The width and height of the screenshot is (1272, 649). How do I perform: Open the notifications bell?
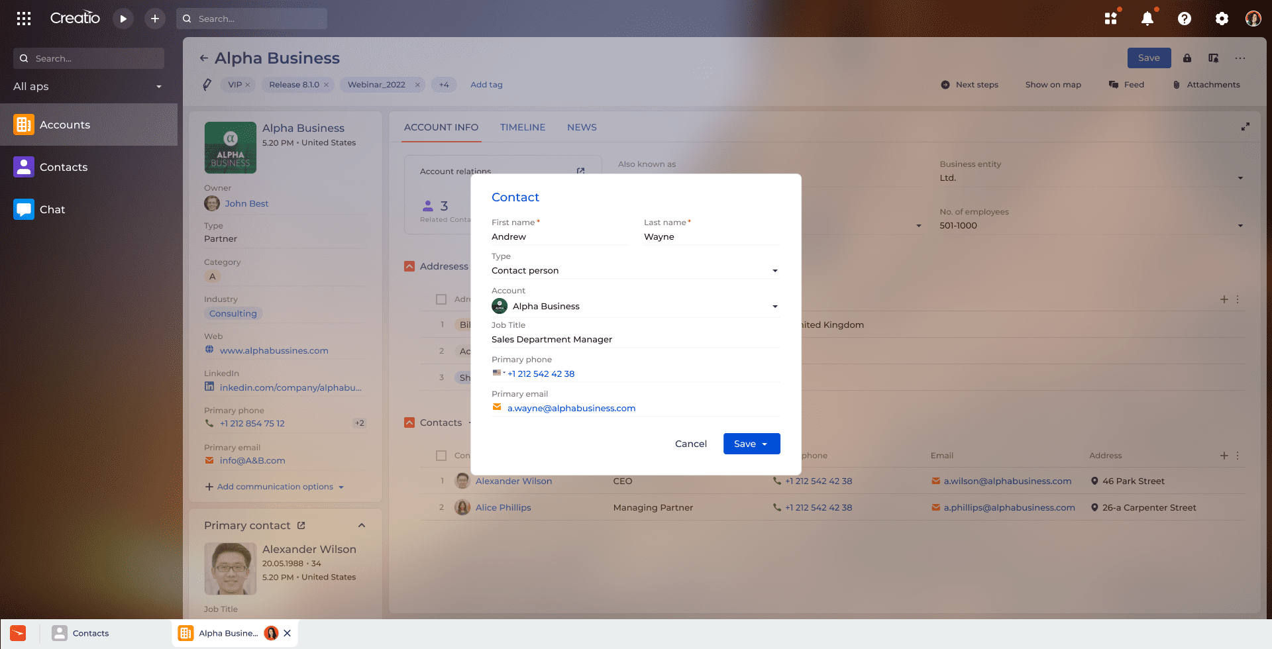1147,19
